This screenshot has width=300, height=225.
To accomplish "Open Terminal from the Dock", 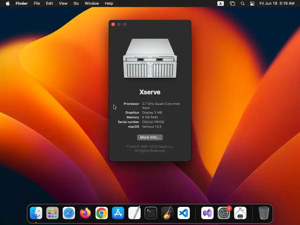I will 151,213.
